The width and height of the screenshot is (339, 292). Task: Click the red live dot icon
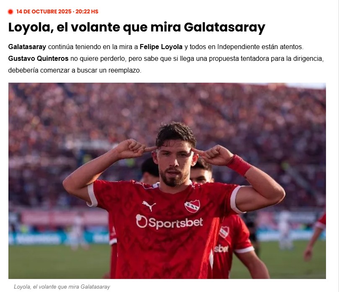pyautogui.click(x=10, y=12)
